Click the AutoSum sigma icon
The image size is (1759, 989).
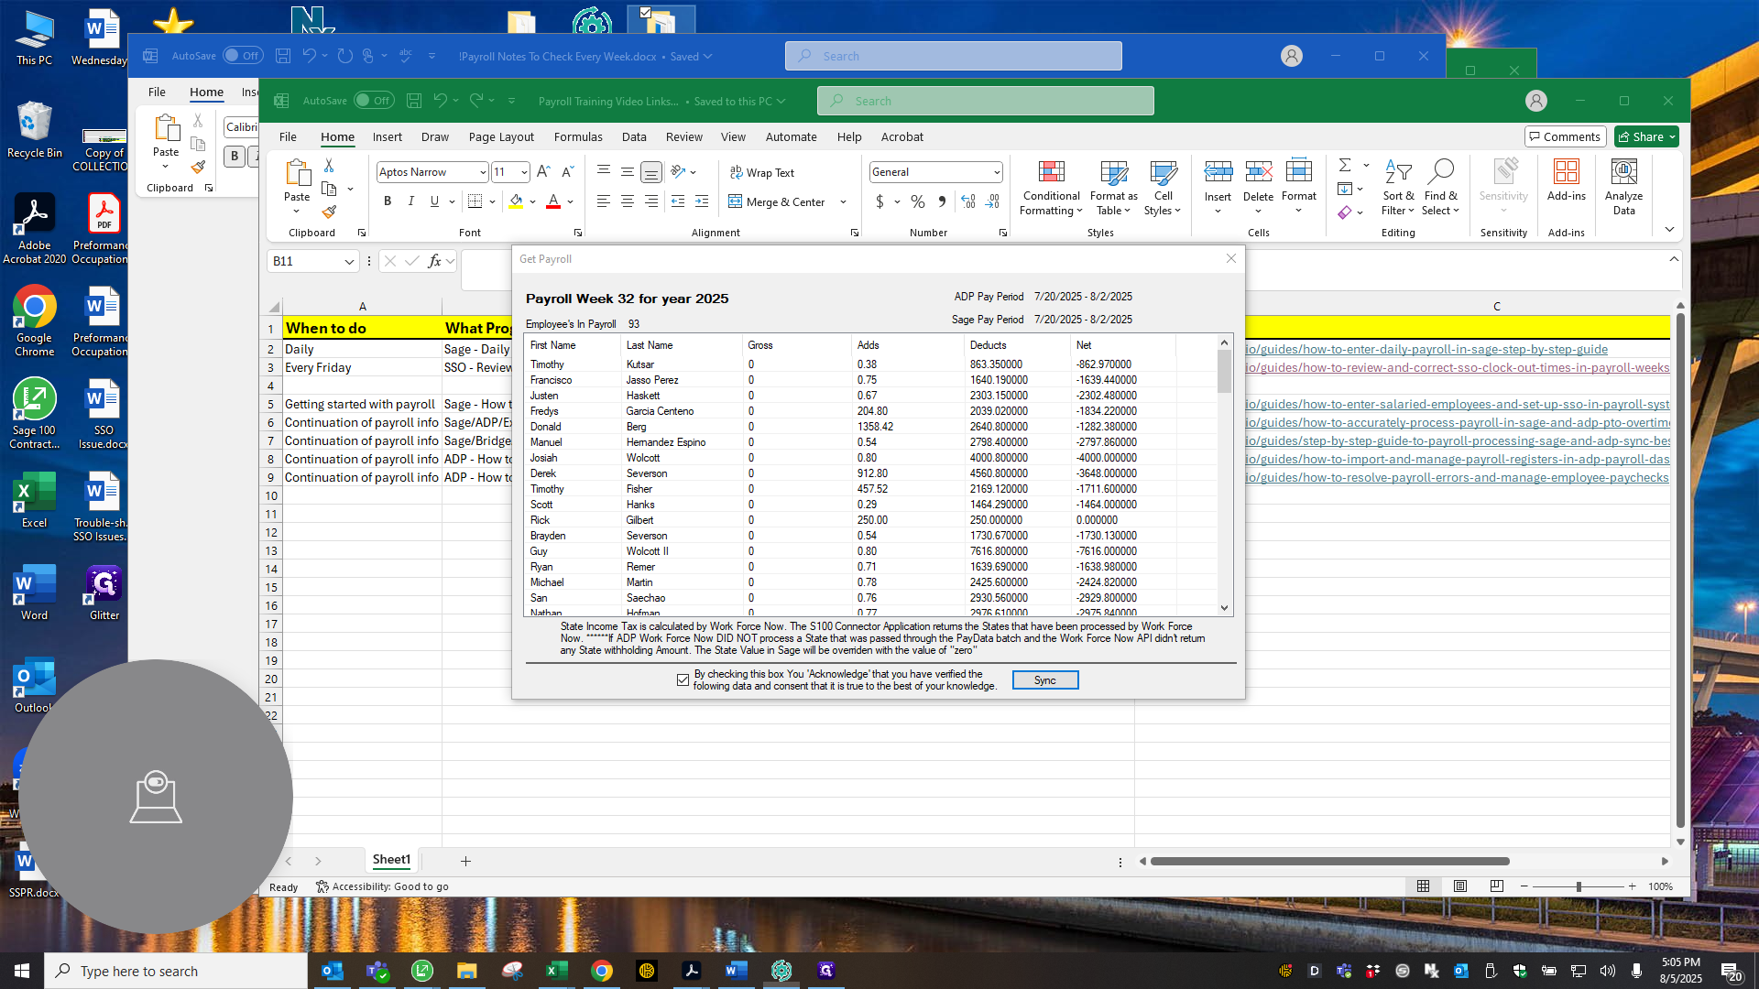tap(1344, 165)
